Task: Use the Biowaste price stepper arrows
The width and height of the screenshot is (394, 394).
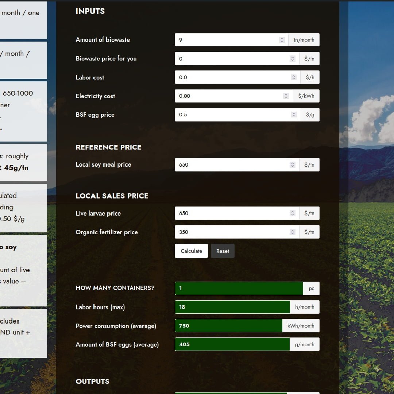Action: click(x=293, y=59)
